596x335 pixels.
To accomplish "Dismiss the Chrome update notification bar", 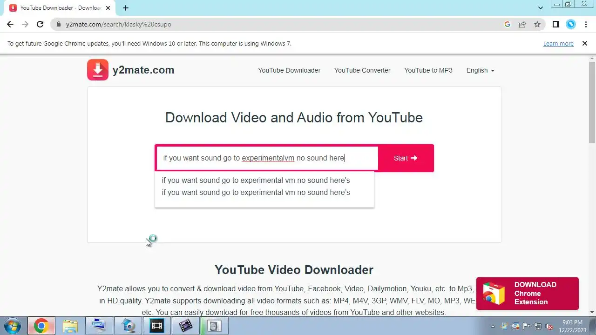I will (x=584, y=43).
